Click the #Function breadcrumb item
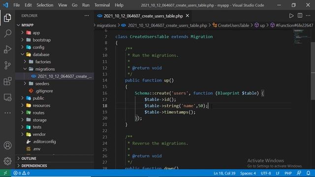The width and height of the screenshot is (315, 177). (x=291, y=25)
